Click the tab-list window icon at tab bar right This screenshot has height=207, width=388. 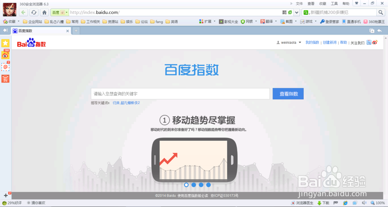pos(372,31)
